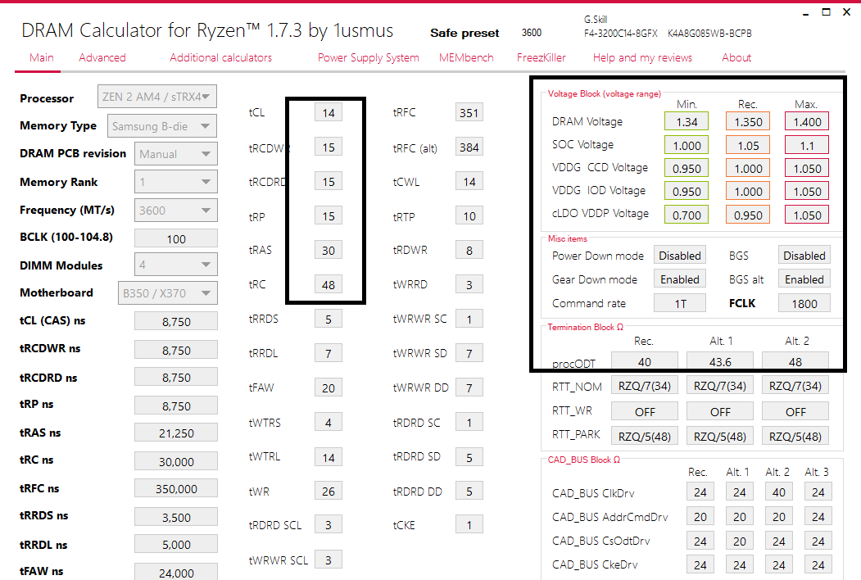This screenshot has height=580, width=861.
Task: Click cLDO VDDP Voltage minimum 0.700
Action: tap(687, 215)
